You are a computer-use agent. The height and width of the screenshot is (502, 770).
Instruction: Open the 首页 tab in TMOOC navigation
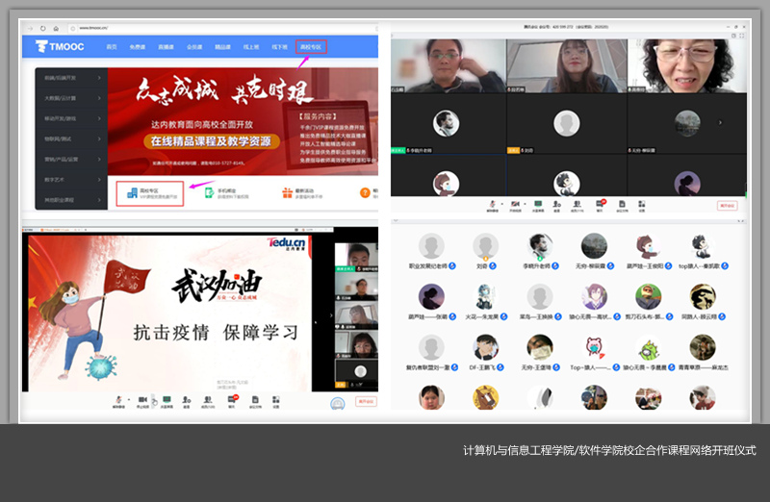[112, 45]
